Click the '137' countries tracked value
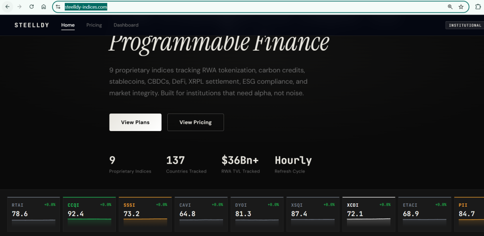 175,161
